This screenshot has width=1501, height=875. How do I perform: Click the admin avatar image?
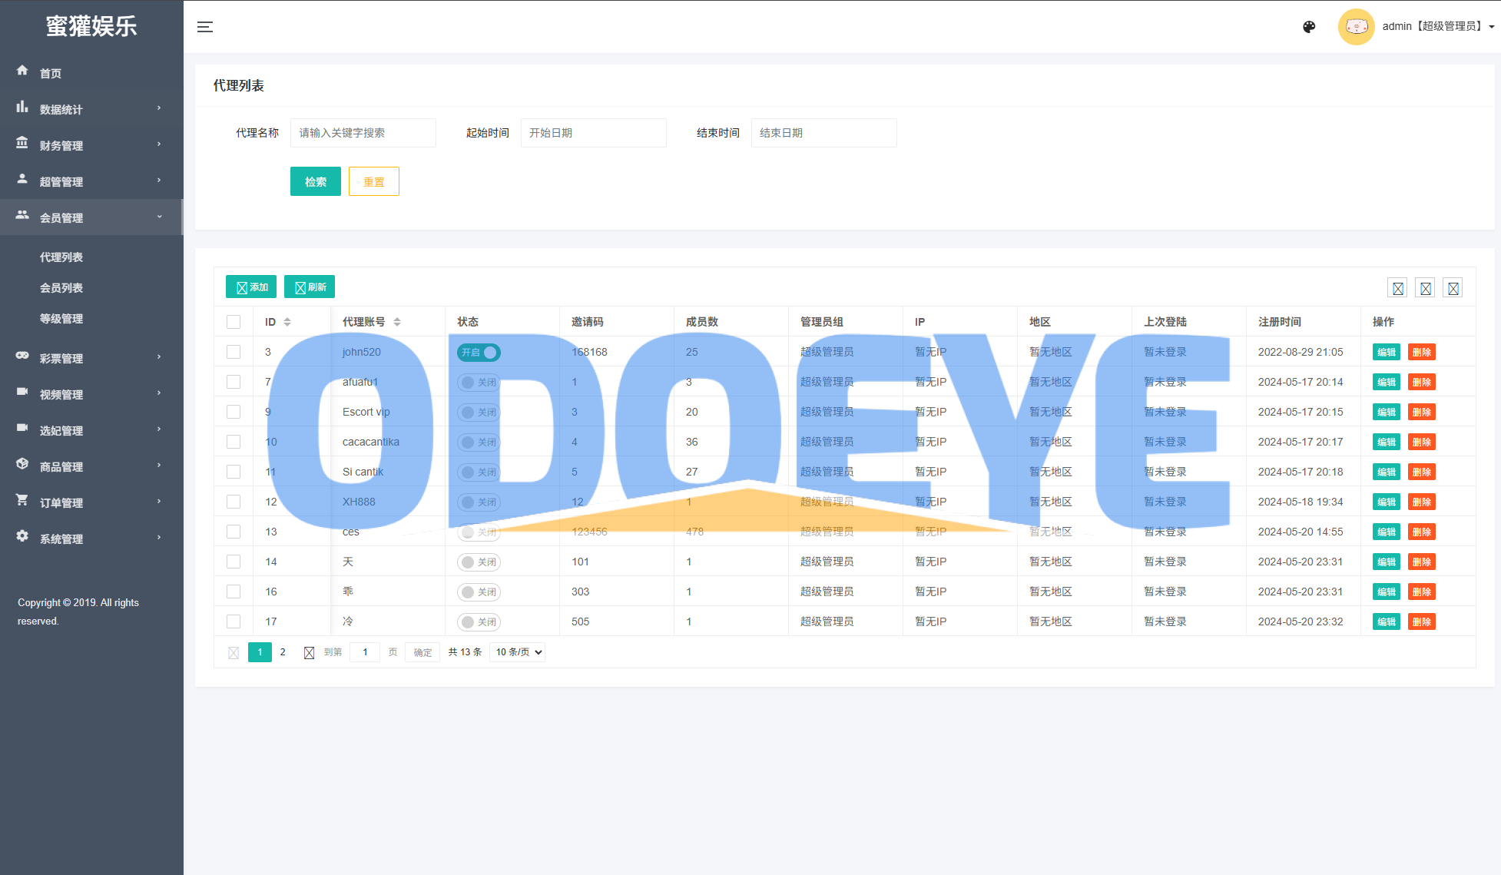tap(1356, 27)
